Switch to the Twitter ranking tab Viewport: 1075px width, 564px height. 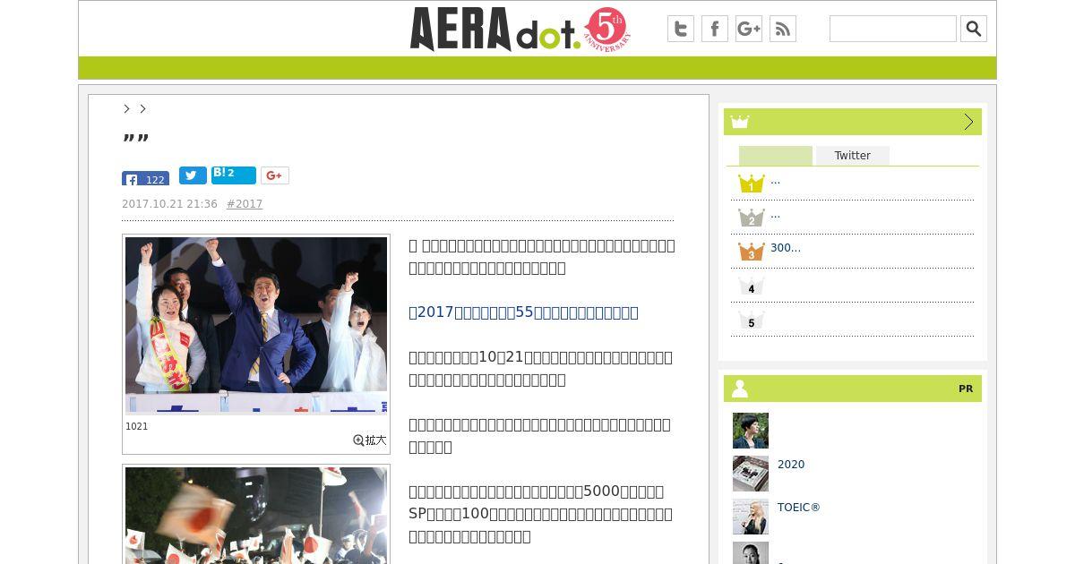pos(853,156)
